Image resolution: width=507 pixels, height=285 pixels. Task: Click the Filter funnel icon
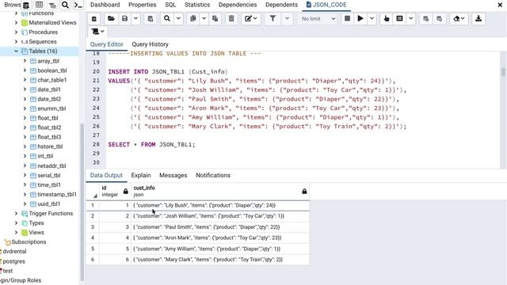point(273,19)
